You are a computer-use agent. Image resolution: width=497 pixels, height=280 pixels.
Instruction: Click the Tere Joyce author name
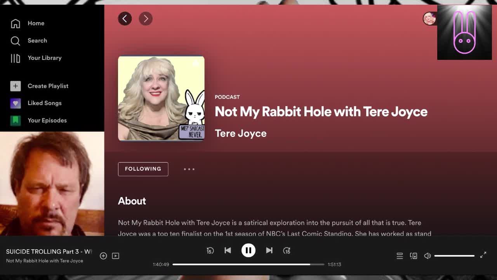click(241, 133)
